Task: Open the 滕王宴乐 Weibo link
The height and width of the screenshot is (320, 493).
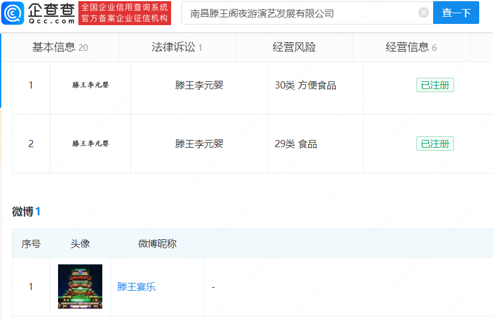Action: coord(136,287)
